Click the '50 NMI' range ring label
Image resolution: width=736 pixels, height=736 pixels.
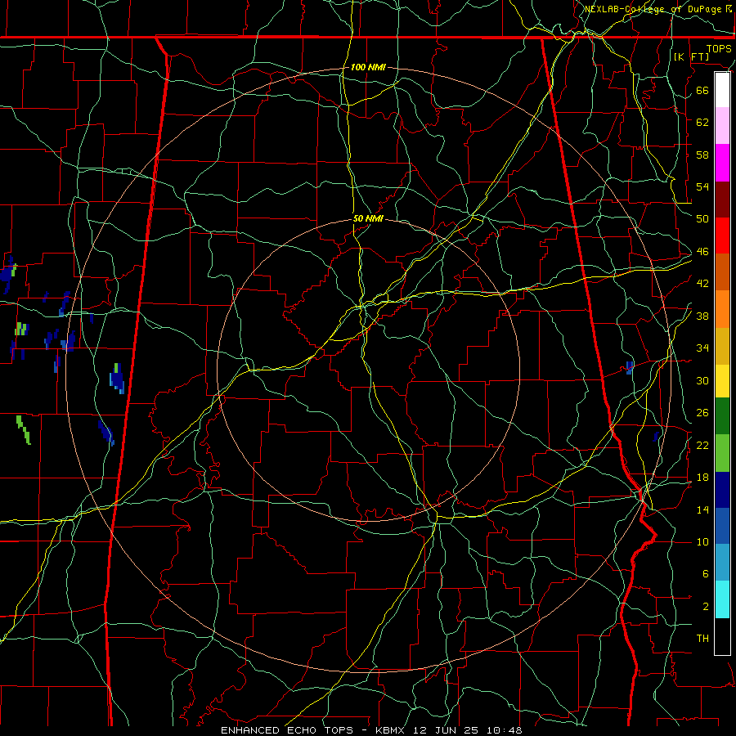tap(368, 218)
